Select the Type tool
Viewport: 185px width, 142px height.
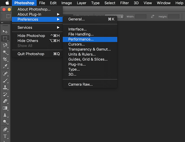(5, 136)
